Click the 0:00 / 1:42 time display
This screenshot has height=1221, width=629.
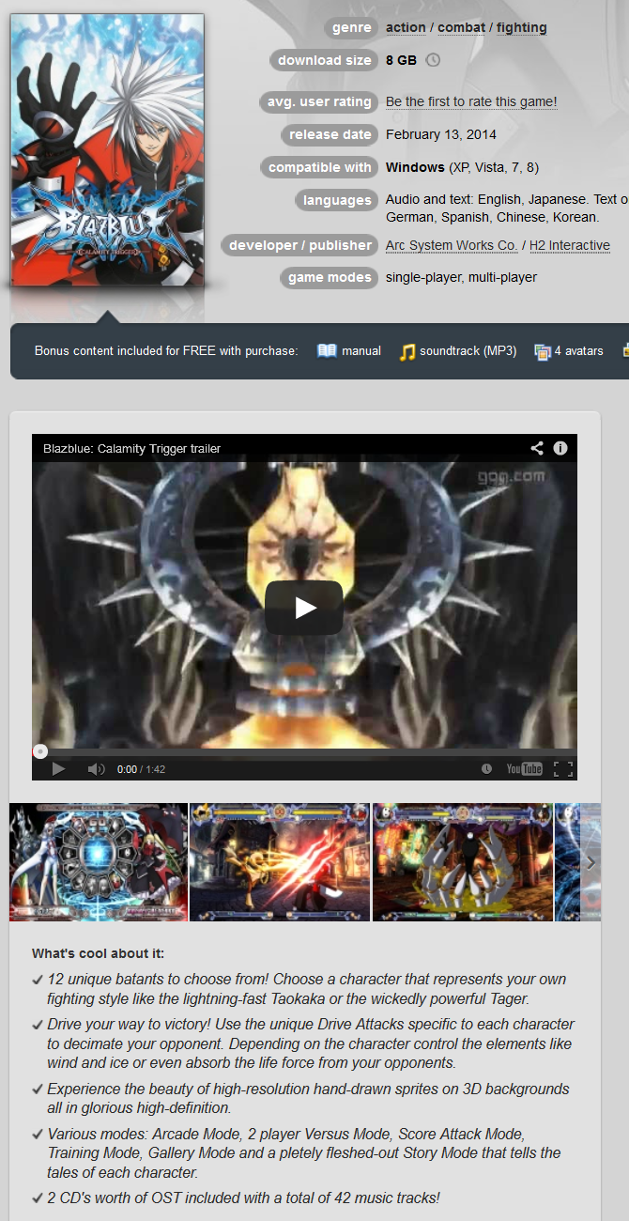point(141,769)
